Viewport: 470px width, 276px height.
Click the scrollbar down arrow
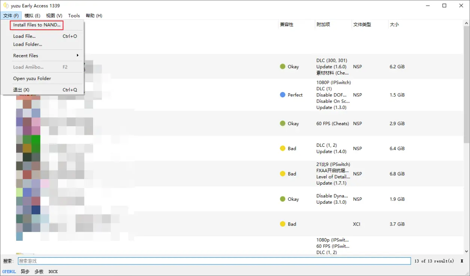(x=466, y=252)
